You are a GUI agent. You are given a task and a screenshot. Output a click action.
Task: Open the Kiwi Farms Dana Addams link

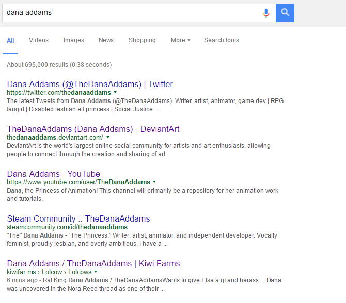click(93, 263)
